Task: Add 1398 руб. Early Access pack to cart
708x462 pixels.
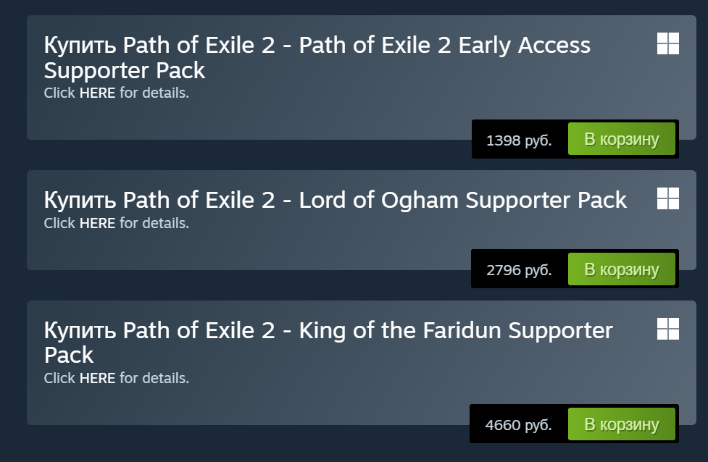Action: [x=621, y=139]
